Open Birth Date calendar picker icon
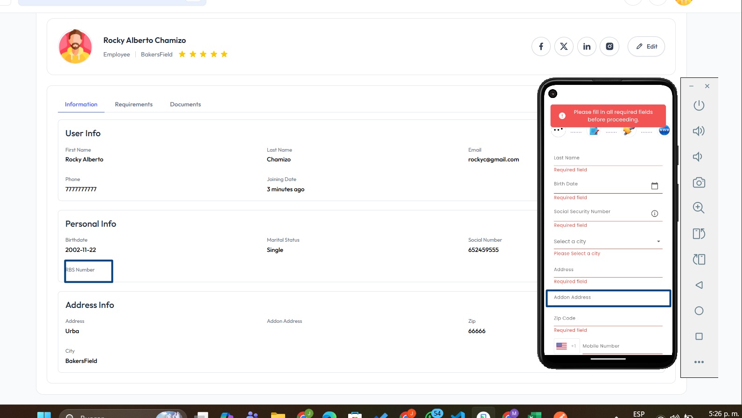The width and height of the screenshot is (742, 418). click(x=654, y=186)
